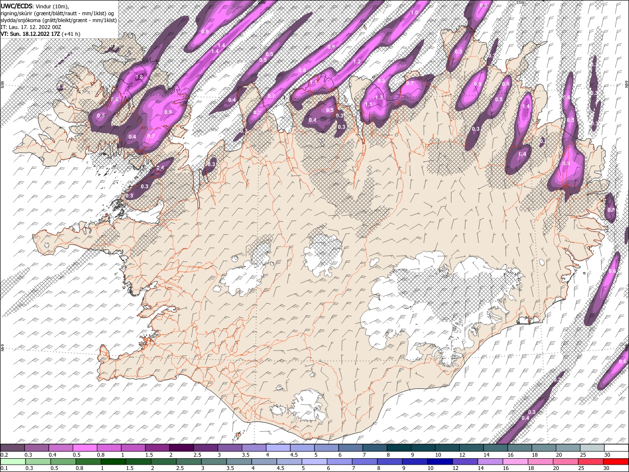This screenshot has width=629, height=472.
Task: Click the 1.3 precipitation value on the map
Action: point(379,98)
